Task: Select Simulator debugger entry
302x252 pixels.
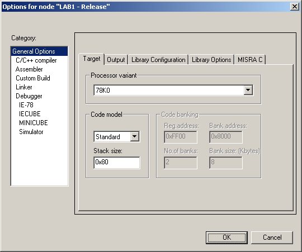Action: [31, 132]
